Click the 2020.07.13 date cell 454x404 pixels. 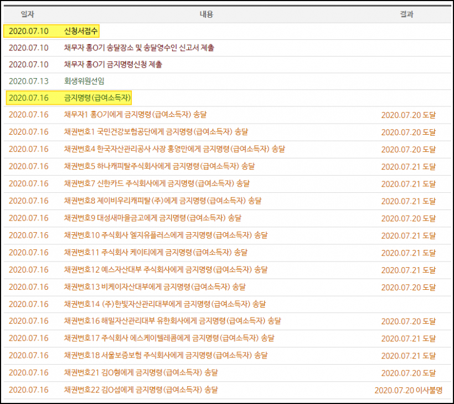coord(29,81)
